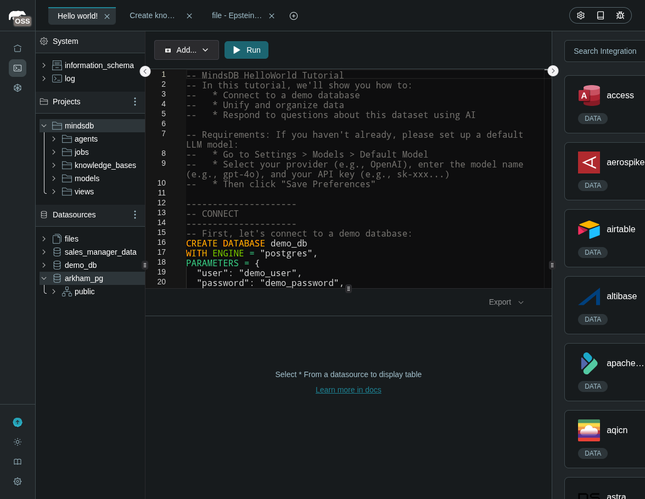Open the bottom-left settings gear icon
This screenshot has width=645, height=499.
(x=17, y=482)
